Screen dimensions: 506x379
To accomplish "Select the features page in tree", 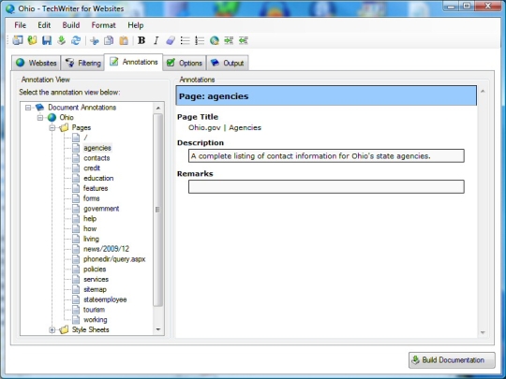I will [96, 188].
